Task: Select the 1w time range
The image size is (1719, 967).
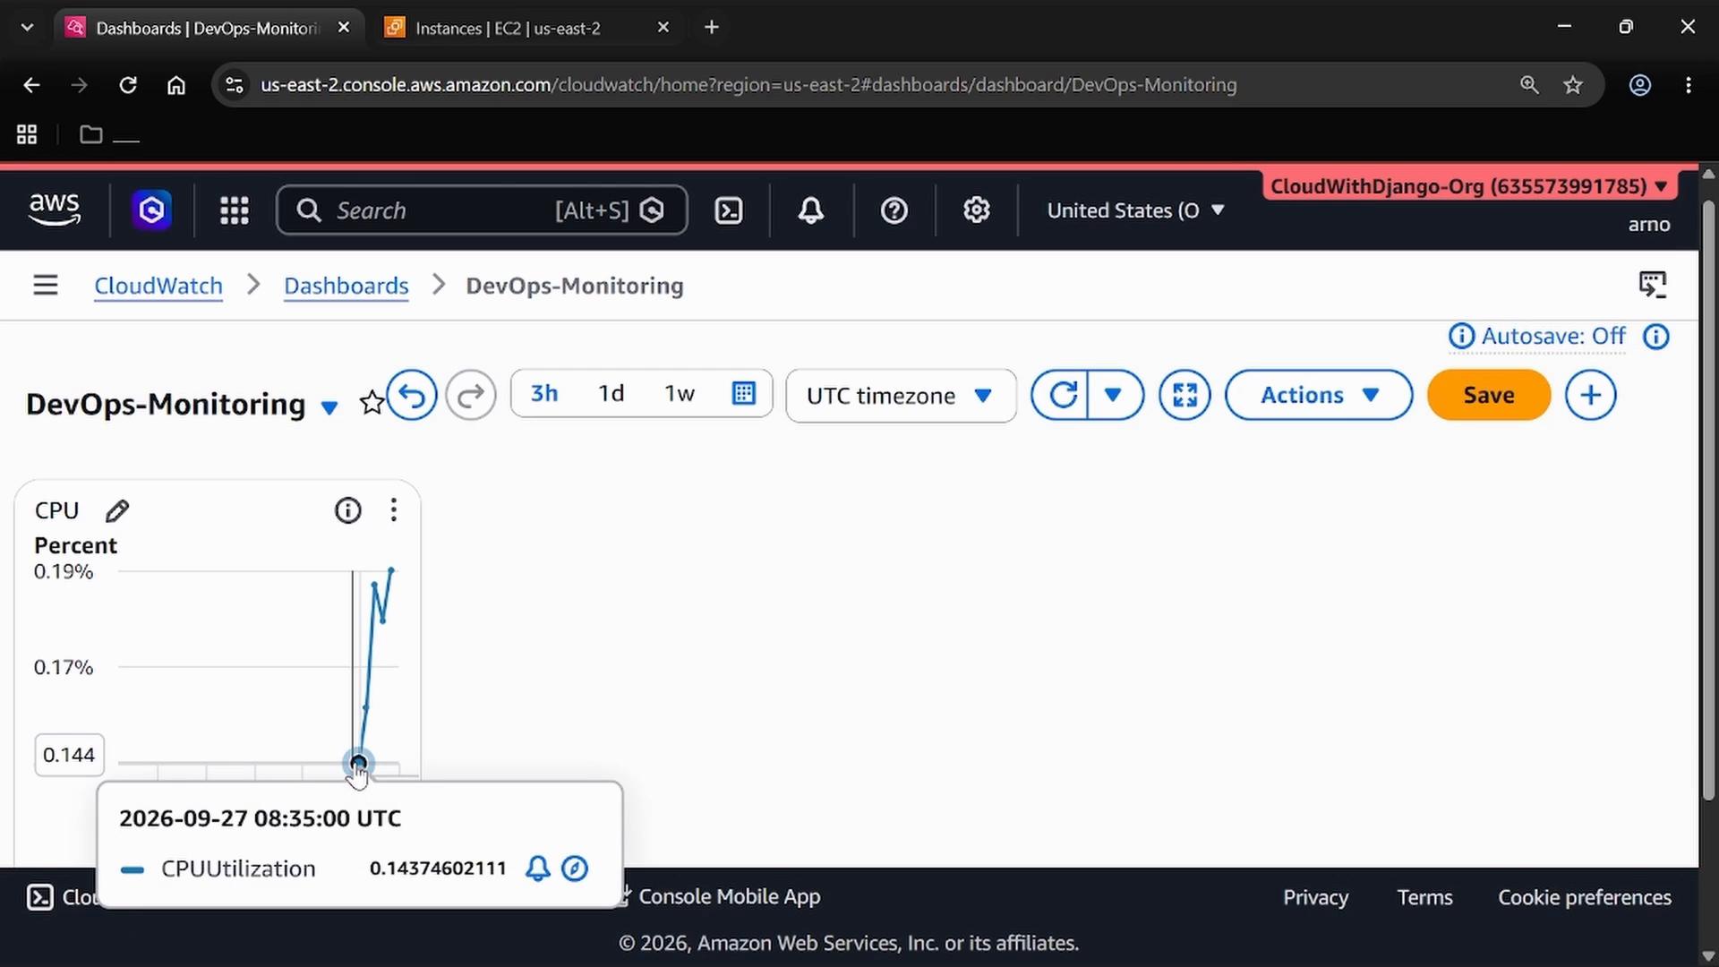Action: point(680,393)
